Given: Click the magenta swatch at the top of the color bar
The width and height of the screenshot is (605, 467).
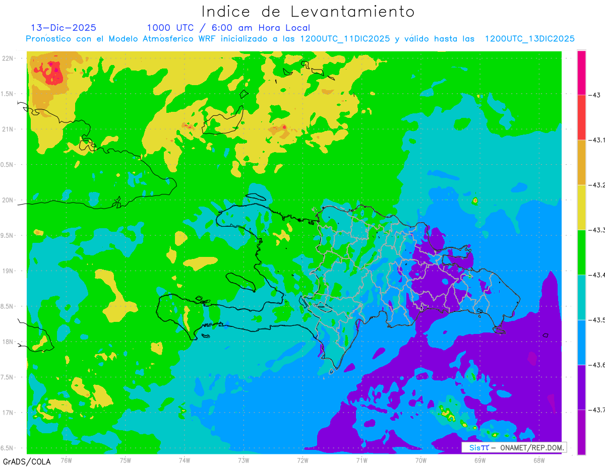Looking at the screenshot, I should [x=581, y=73].
